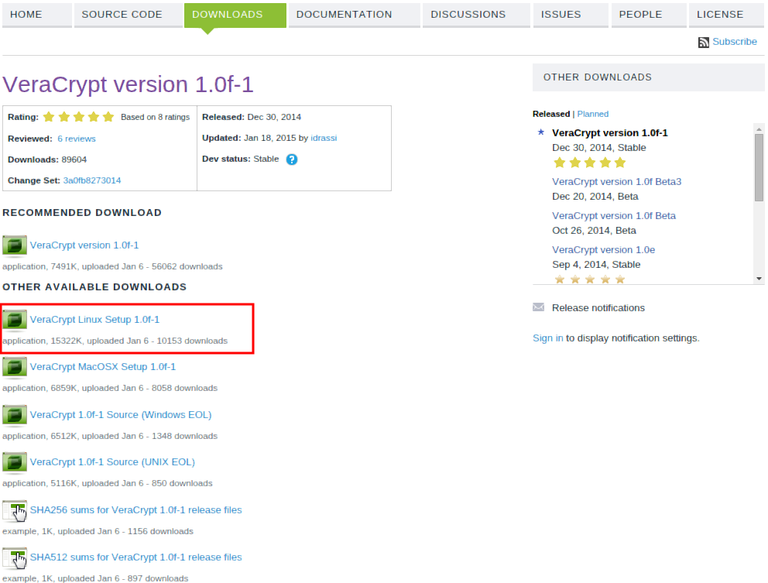
Task: Open the License tab
Action: click(726, 15)
